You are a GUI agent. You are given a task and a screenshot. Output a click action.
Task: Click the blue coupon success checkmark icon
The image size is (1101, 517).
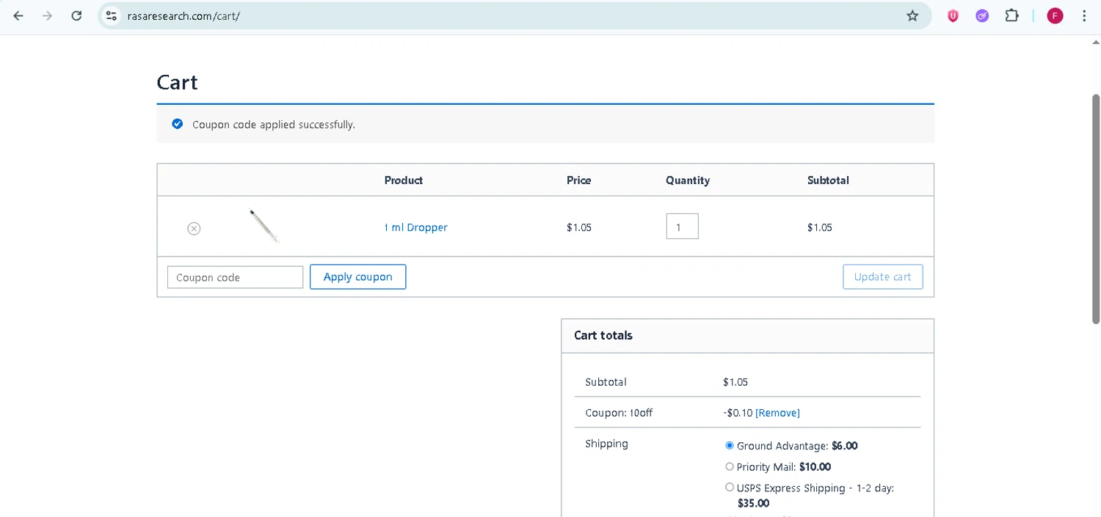pyautogui.click(x=177, y=124)
